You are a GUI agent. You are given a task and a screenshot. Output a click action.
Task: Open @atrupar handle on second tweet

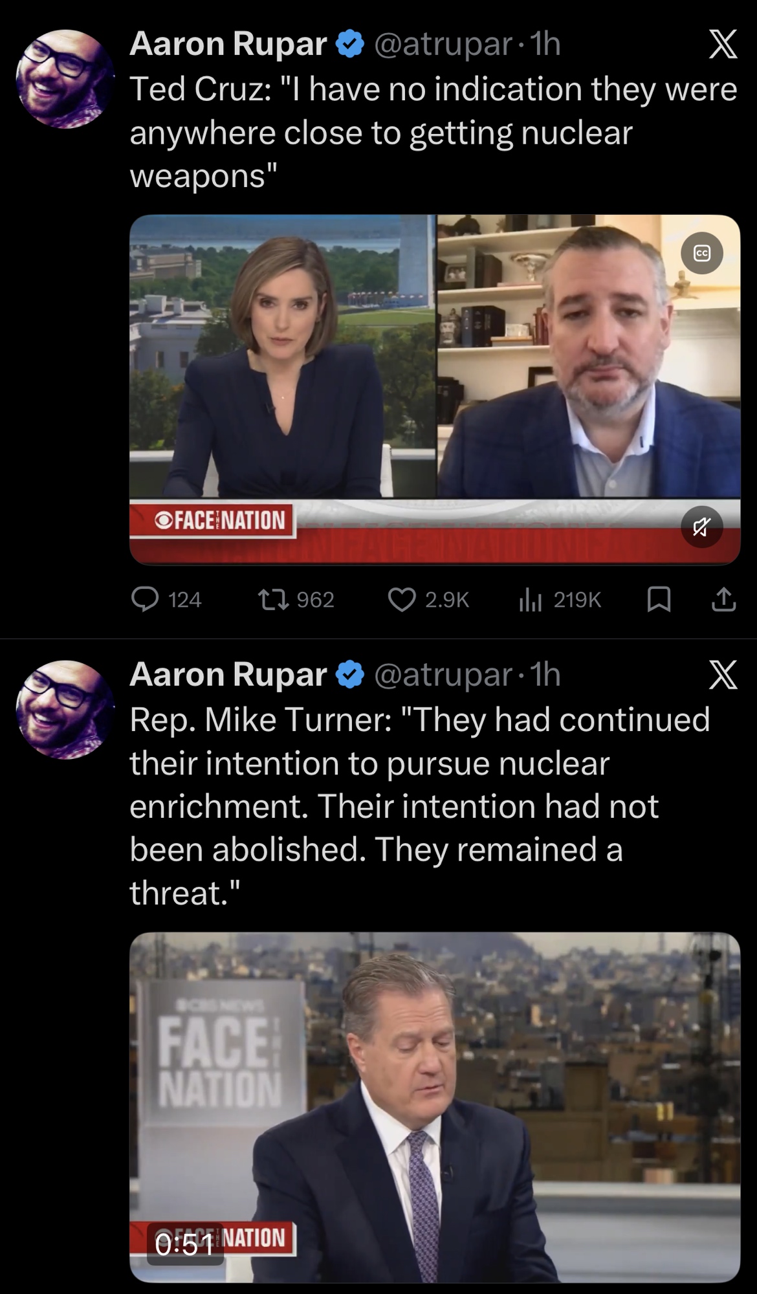click(x=443, y=675)
